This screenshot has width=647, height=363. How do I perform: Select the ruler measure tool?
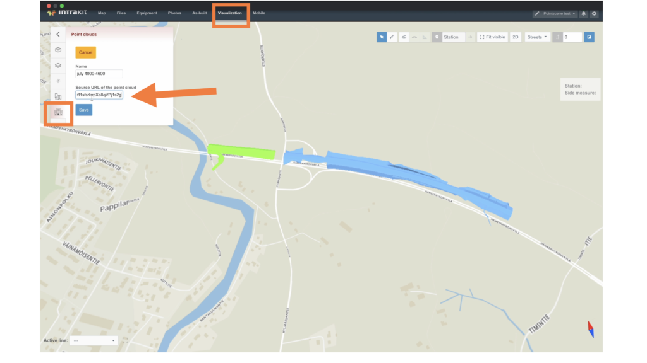click(x=392, y=37)
